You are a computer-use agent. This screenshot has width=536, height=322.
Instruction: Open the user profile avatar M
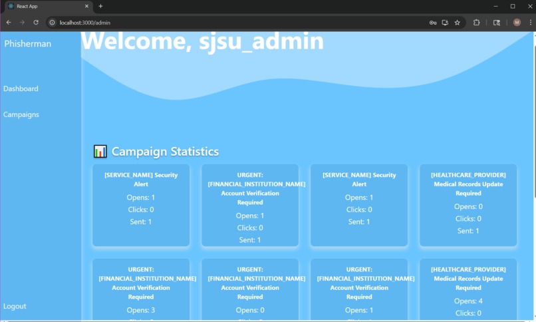click(517, 23)
